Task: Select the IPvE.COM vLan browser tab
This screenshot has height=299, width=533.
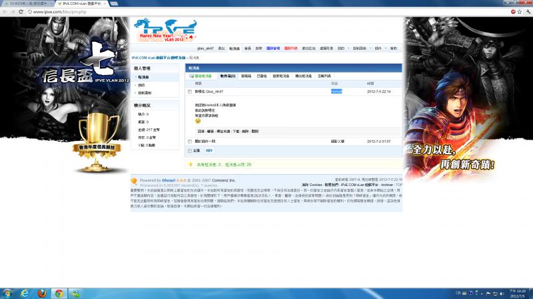Action: tap(81, 3)
